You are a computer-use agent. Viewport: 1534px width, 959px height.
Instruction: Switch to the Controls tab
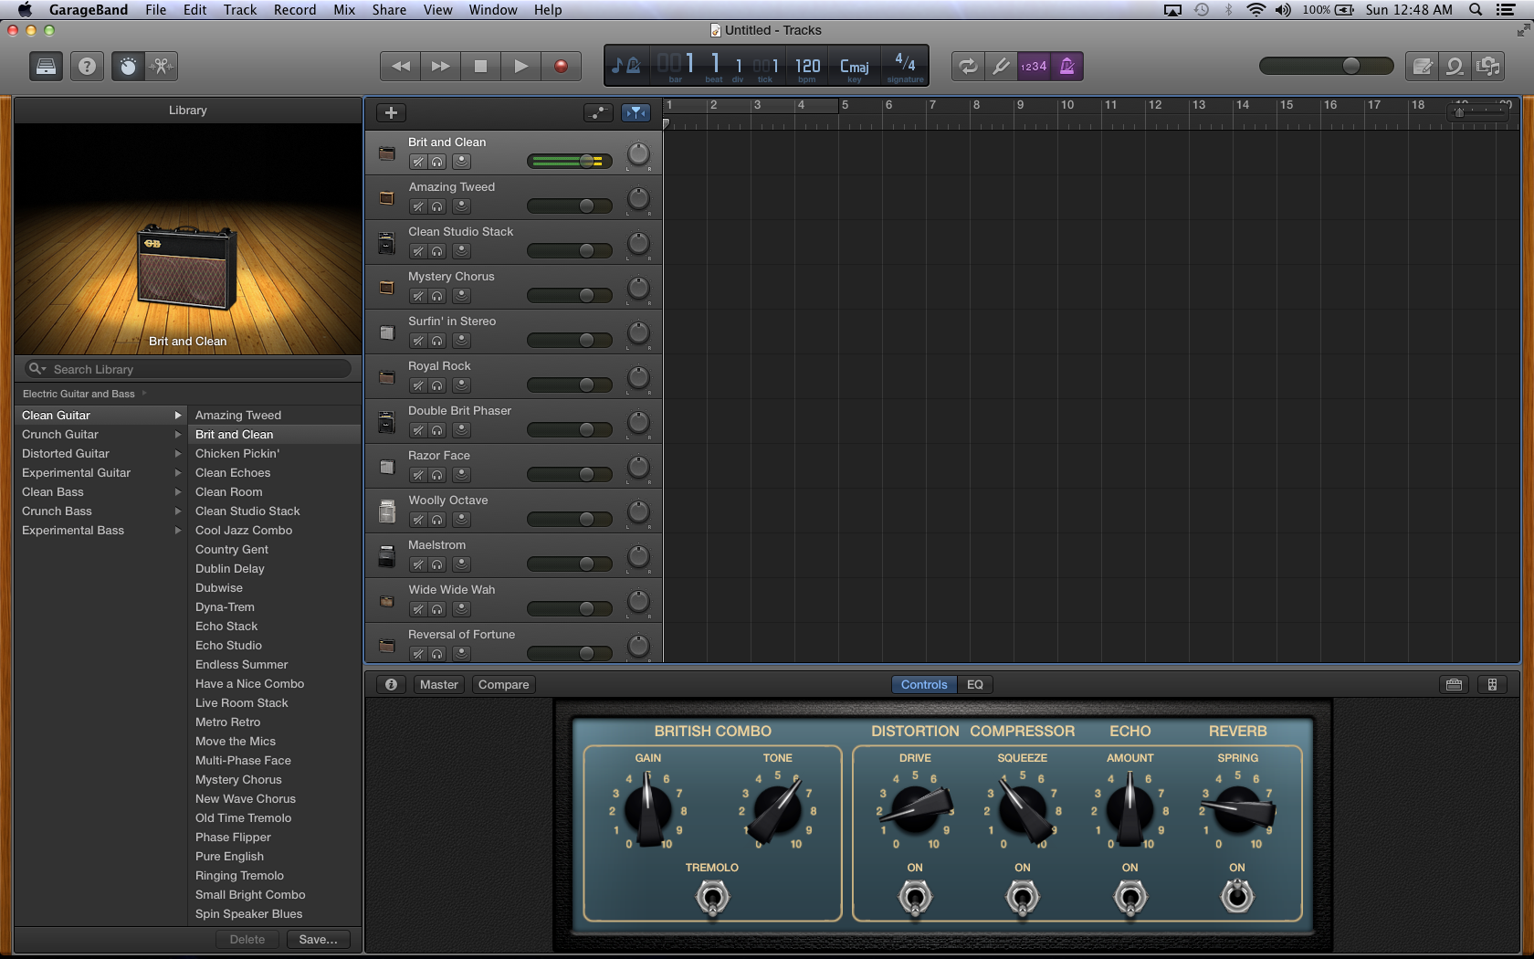(x=924, y=684)
